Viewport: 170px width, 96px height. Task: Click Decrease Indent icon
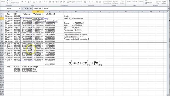point(61,2)
